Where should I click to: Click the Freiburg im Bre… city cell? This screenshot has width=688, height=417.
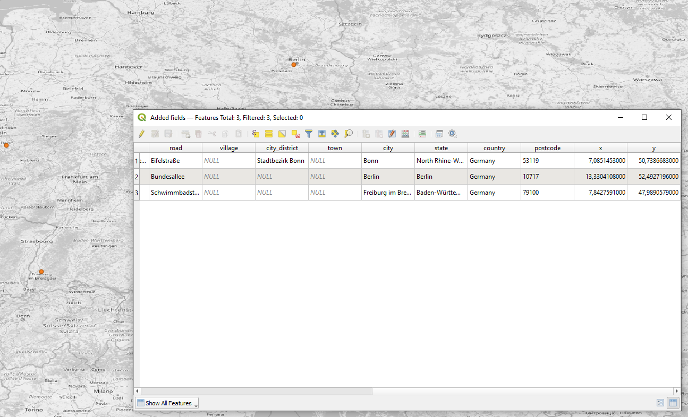coord(388,193)
